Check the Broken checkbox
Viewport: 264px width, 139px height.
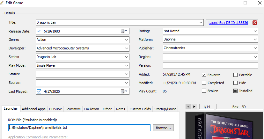point(204,91)
